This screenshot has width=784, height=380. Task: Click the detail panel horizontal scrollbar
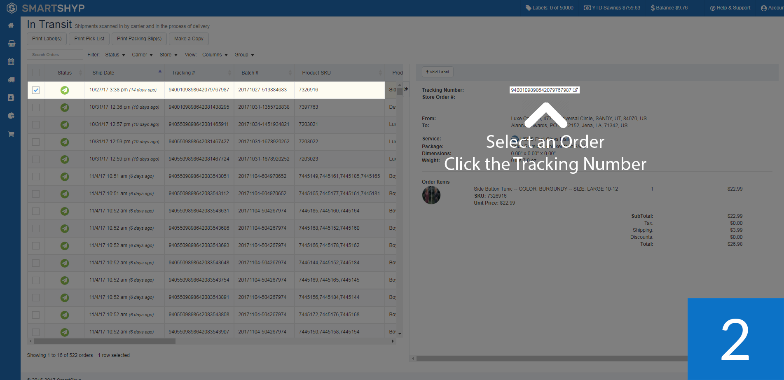(552, 359)
